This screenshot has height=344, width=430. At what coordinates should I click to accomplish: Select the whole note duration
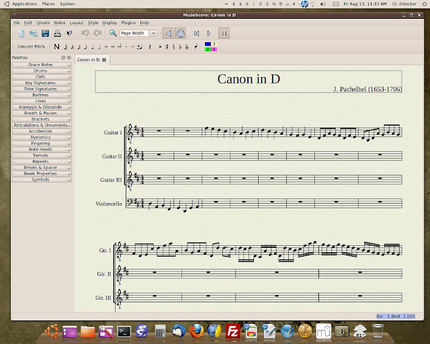click(x=106, y=47)
